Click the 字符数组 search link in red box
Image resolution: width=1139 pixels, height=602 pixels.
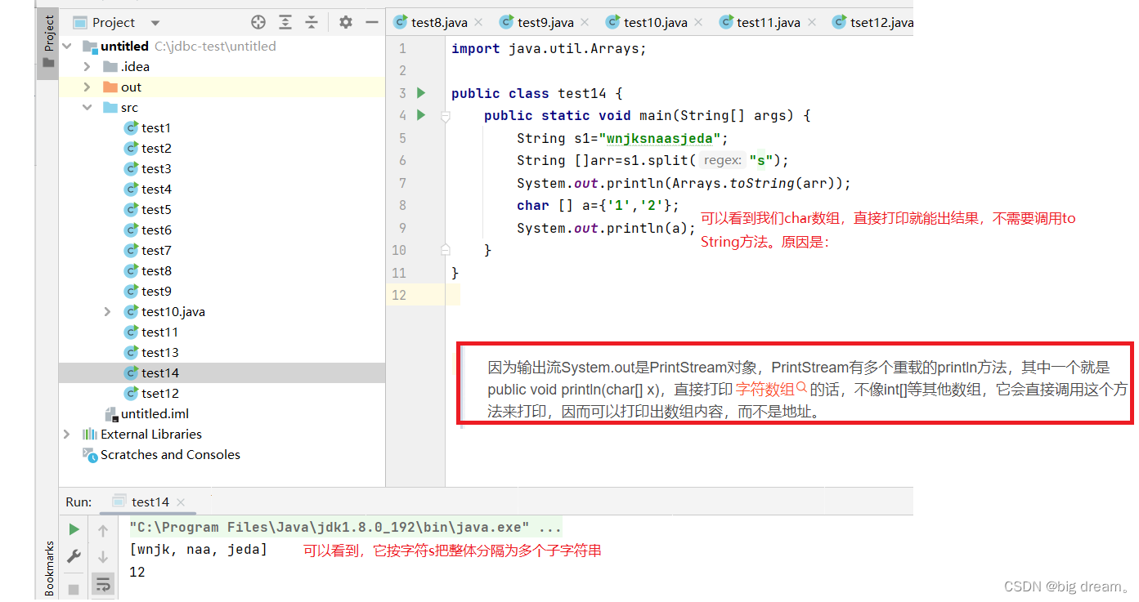coord(771,390)
